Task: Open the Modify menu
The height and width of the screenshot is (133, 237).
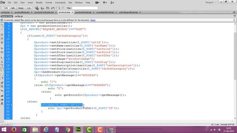Action: [39, 3]
